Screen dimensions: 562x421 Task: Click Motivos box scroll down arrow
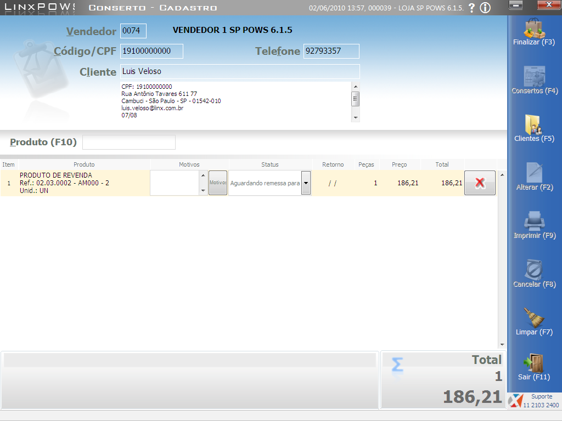(203, 190)
